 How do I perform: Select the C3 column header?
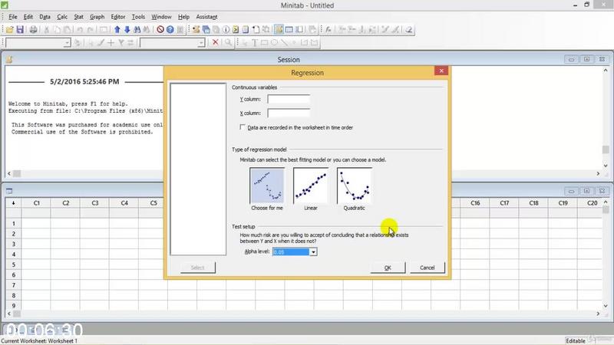(94, 203)
